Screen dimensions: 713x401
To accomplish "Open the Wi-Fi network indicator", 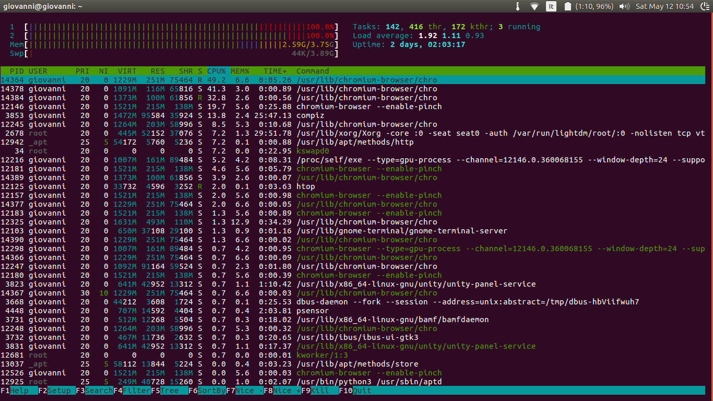I will pos(534,6).
